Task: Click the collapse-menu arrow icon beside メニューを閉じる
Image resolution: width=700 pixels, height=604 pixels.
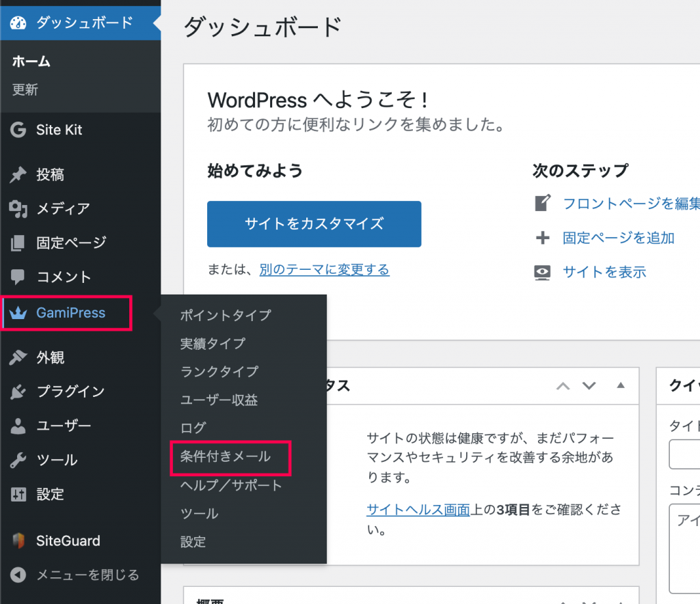Action: (x=18, y=575)
